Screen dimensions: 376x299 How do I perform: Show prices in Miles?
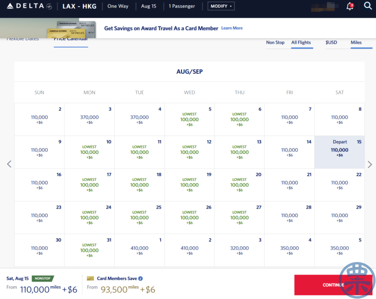(x=356, y=43)
